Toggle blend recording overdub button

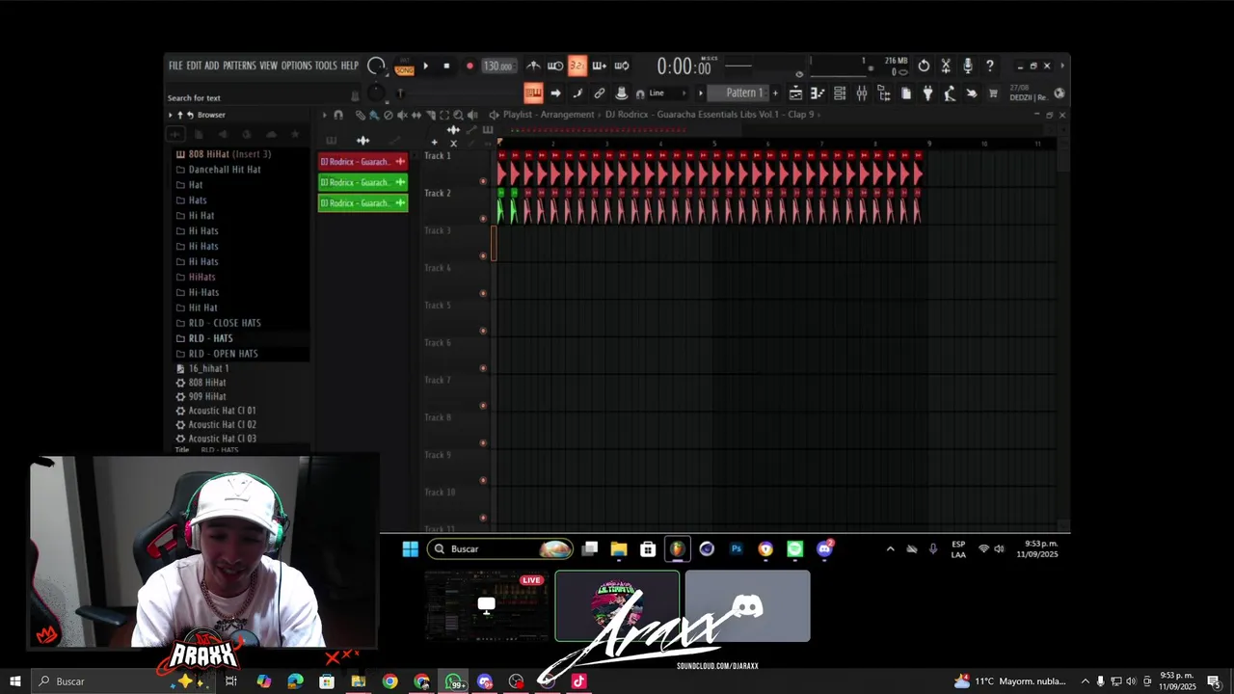[600, 66]
